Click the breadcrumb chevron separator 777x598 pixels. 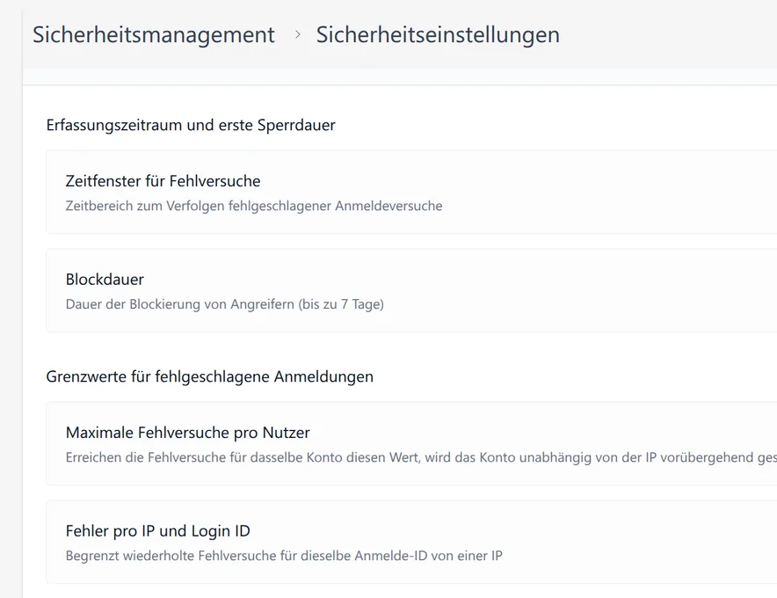pos(298,34)
